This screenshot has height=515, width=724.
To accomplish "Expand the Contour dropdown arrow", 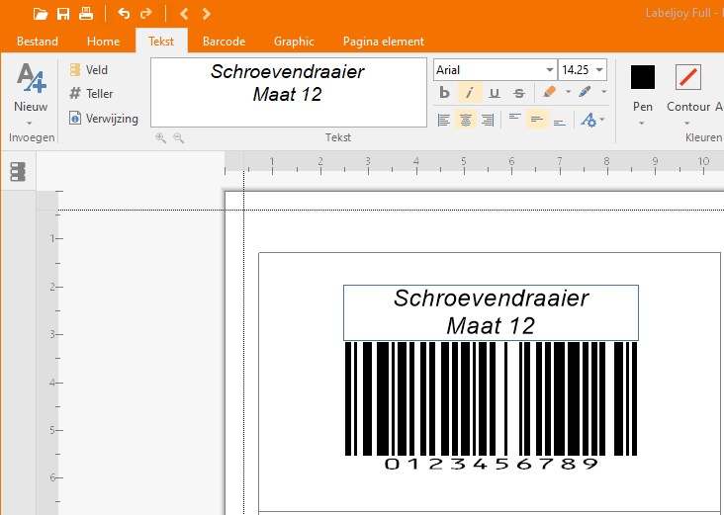I will (x=687, y=124).
